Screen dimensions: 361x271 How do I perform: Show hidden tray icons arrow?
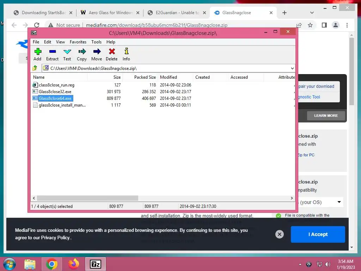tap(300, 264)
